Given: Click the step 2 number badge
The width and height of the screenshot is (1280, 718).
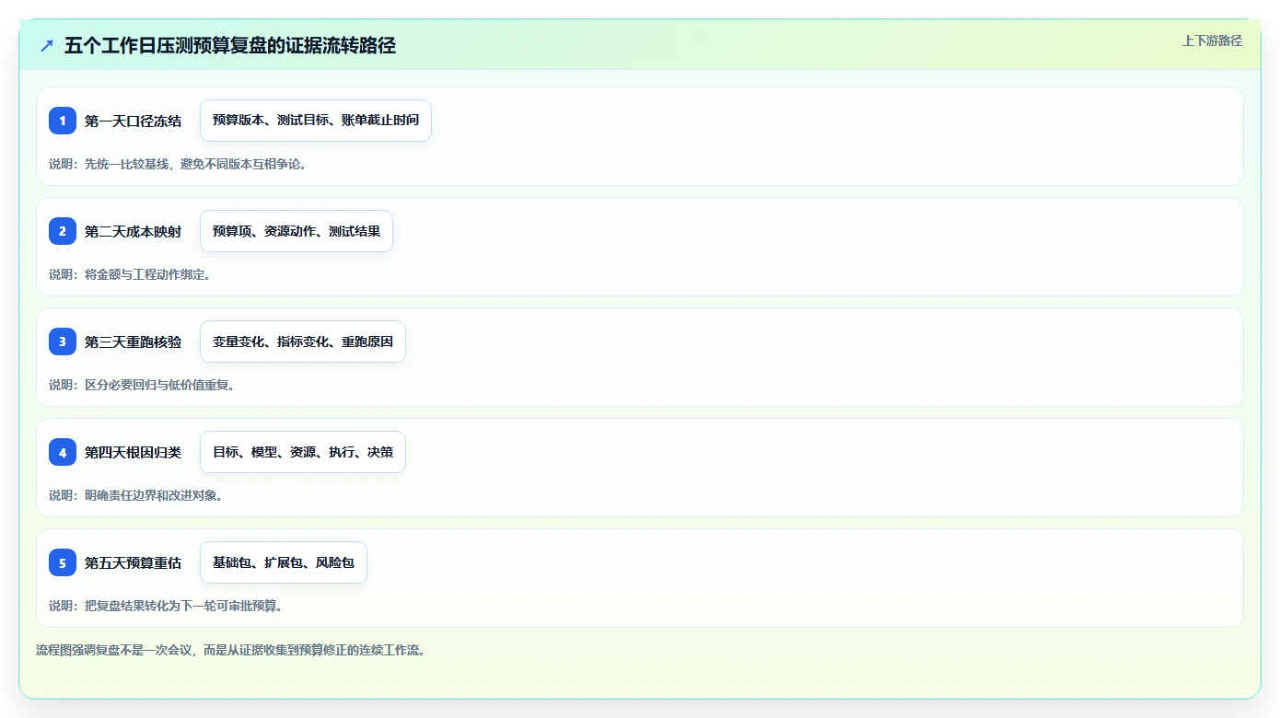Looking at the screenshot, I should click(63, 231).
